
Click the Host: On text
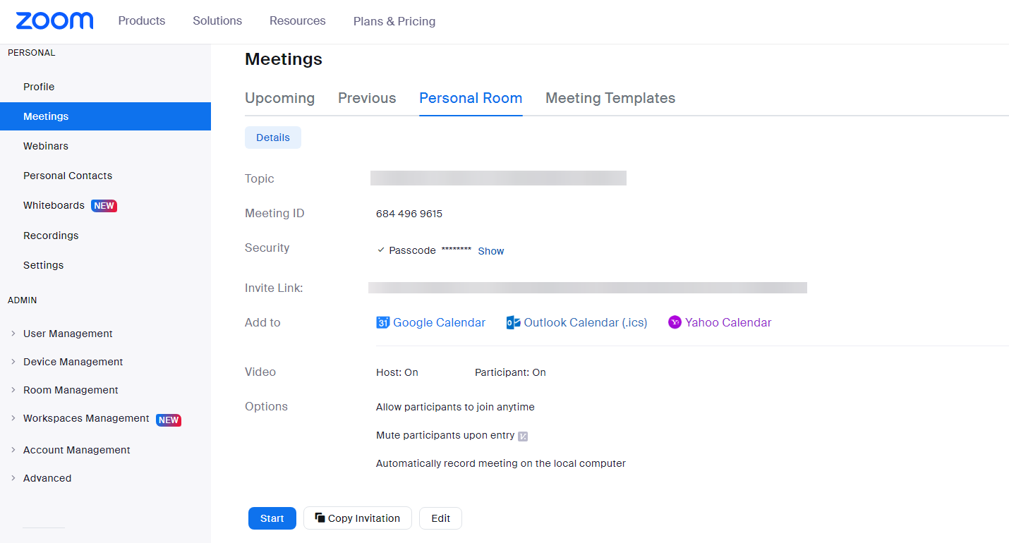click(x=397, y=372)
